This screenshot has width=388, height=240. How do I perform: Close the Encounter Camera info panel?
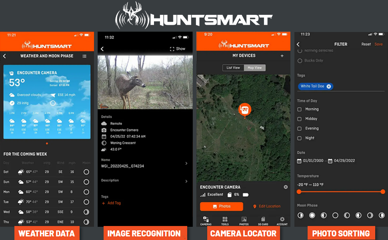[286, 187]
